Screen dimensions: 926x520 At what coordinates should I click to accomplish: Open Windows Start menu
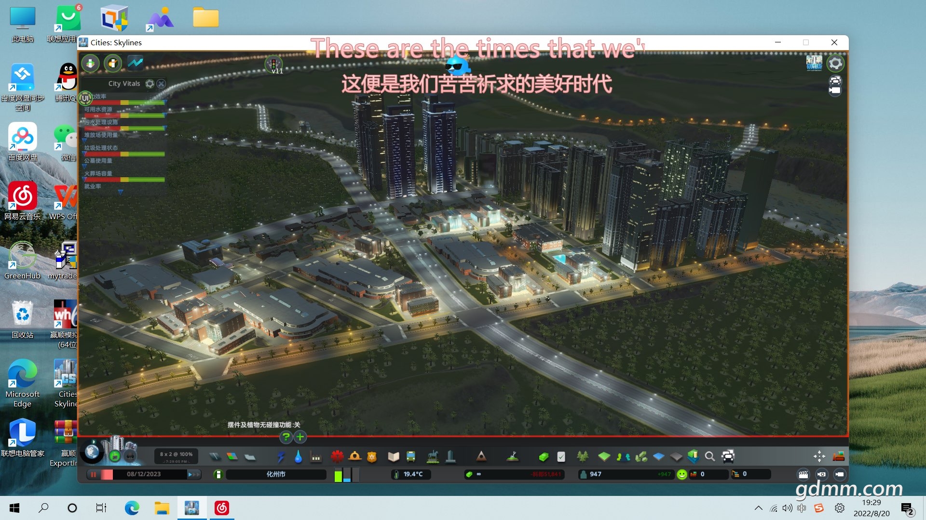14,508
